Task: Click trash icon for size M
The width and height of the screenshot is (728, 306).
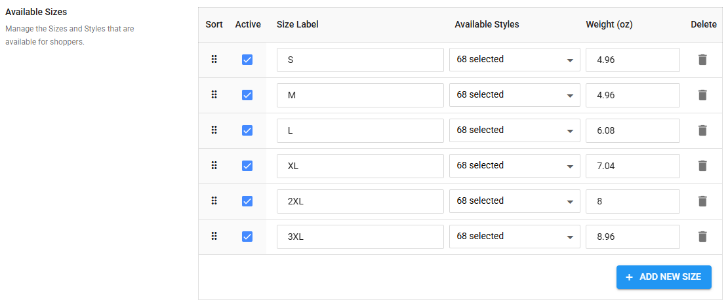Action: tap(702, 95)
